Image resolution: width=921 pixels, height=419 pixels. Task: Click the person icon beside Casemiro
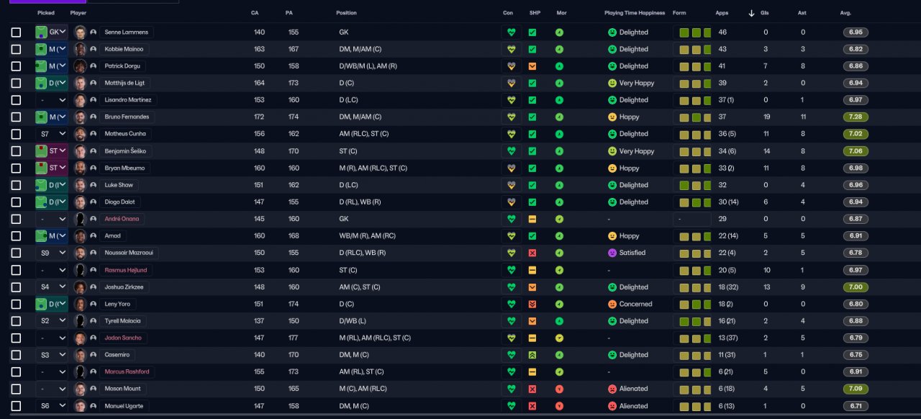[x=94, y=355]
